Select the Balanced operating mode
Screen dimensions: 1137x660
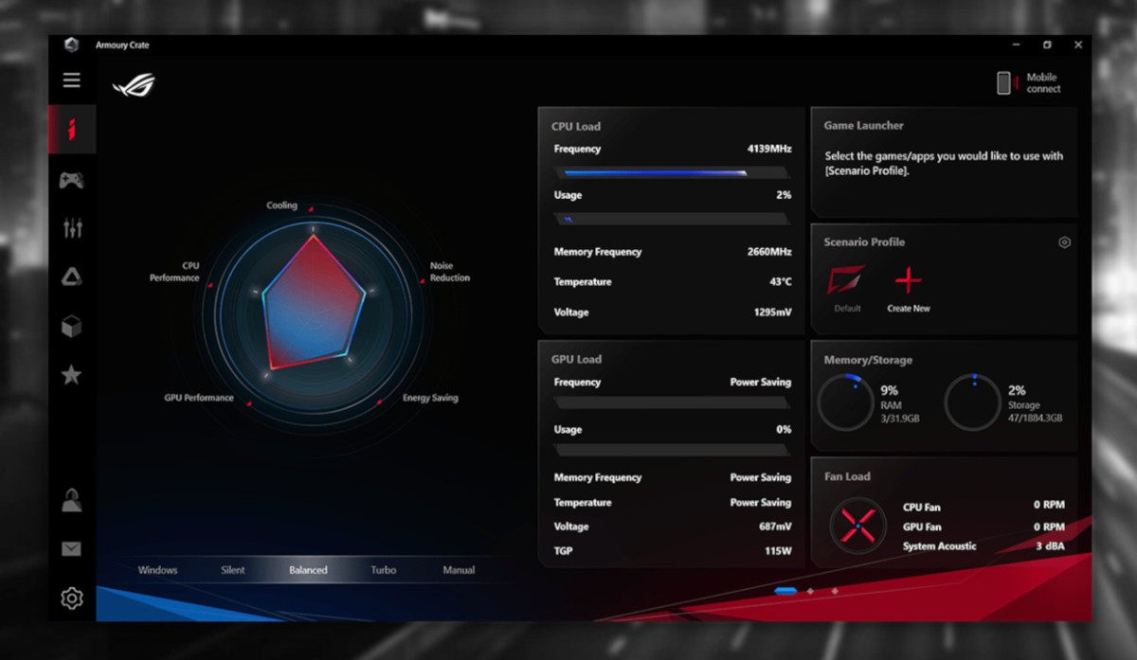308,570
